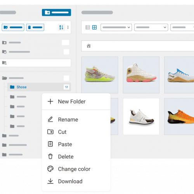The width and height of the screenshot is (194, 194).
Task: Click the blue add new folder button
Action: (56, 12)
